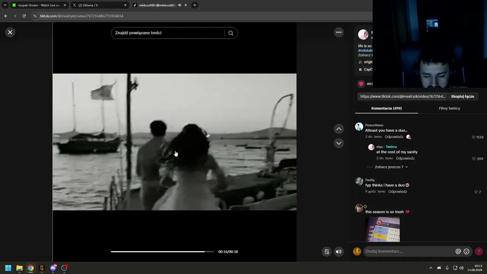Click the CapCut icon in video description

point(360,70)
